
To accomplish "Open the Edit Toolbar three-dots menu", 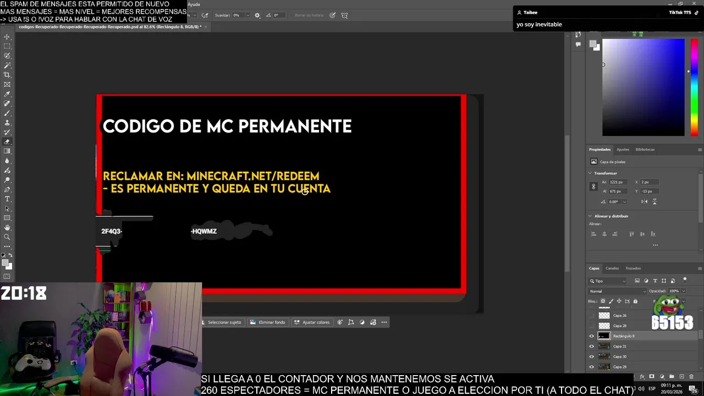I will tap(7, 246).
